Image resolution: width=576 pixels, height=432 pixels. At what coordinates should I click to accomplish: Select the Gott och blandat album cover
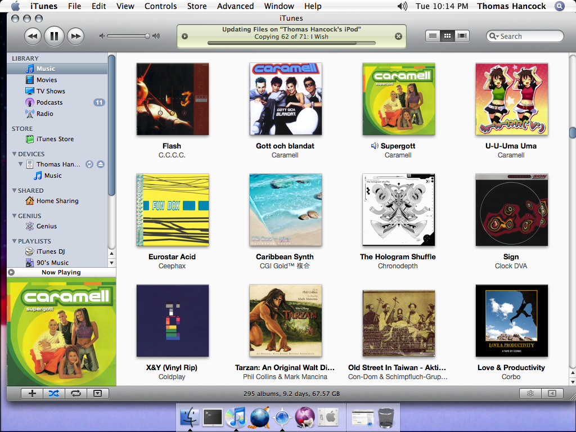point(285,99)
